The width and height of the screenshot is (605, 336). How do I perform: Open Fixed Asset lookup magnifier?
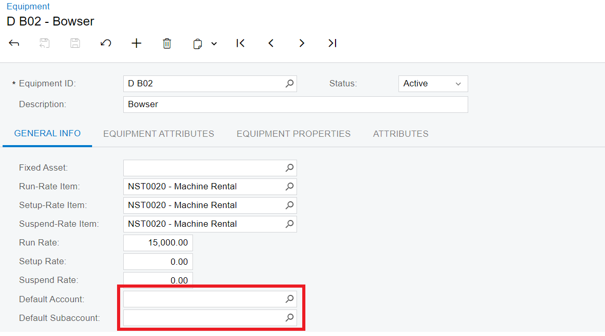coord(289,168)
